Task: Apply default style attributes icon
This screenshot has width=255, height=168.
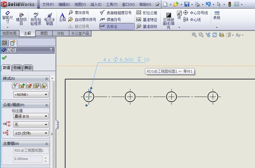Action: 15,86
